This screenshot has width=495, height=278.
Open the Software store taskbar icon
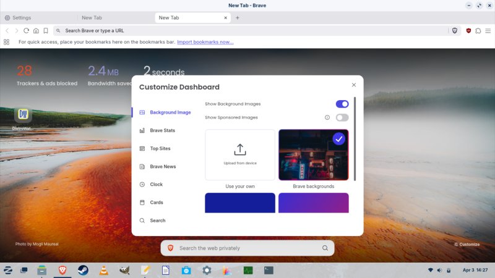[x=186, y=270]
